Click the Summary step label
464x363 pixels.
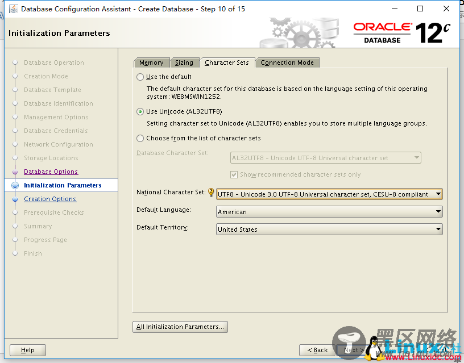point(38,226)
